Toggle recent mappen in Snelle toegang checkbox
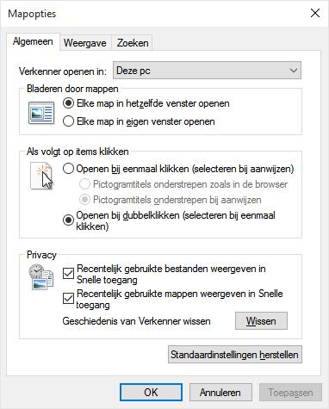This screenshot has width=329, height=409. pyautogui.click(x=68, y=299)
